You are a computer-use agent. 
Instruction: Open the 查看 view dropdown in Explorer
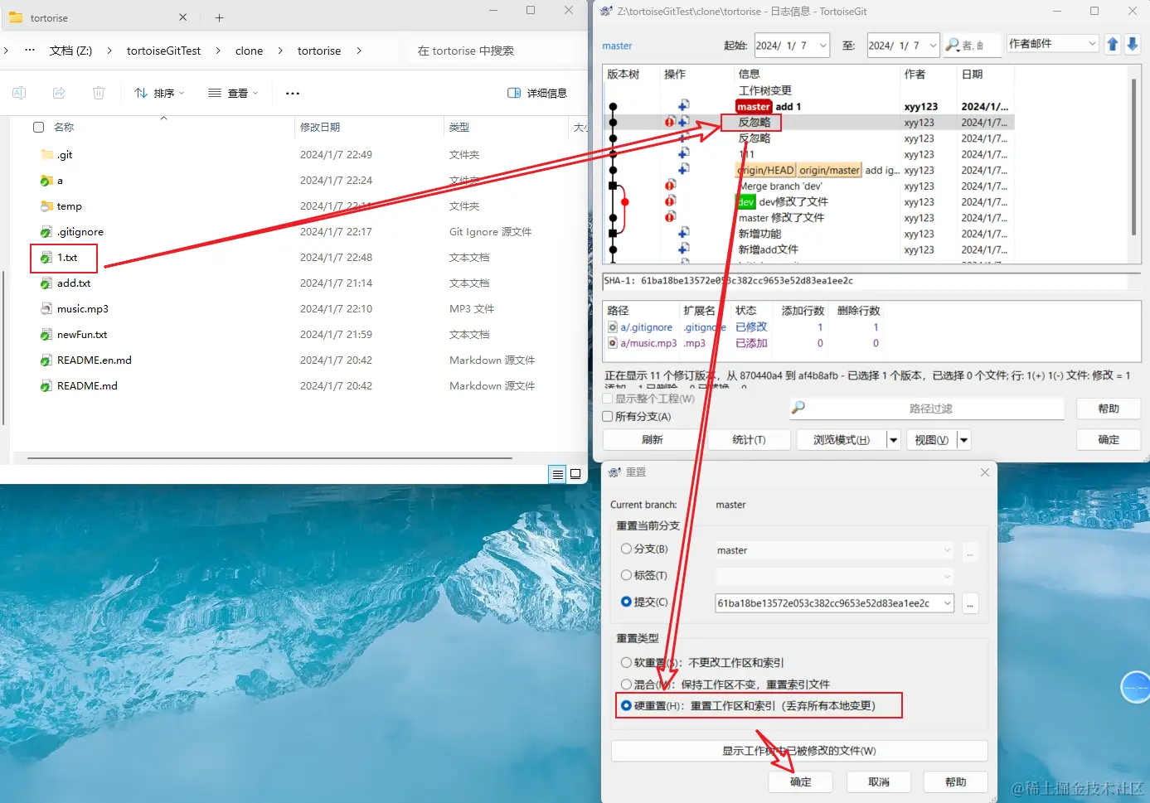pos(233,93)
